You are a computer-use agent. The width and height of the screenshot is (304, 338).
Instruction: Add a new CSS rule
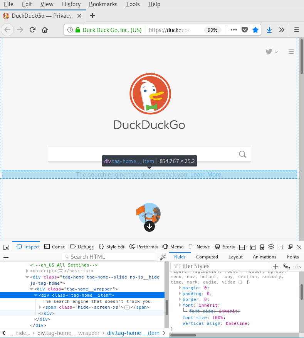pos(275,267)
